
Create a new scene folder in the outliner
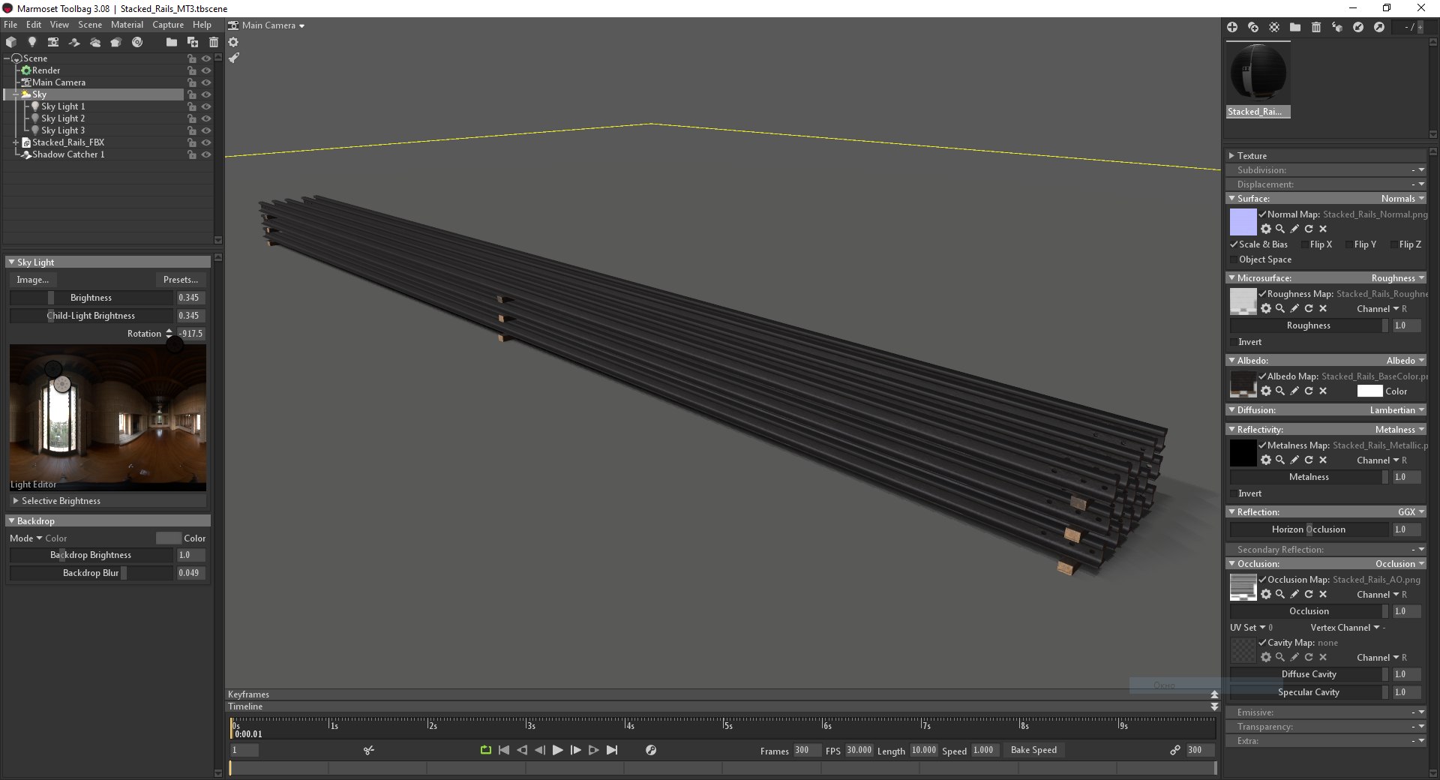(x=172, y=42)
